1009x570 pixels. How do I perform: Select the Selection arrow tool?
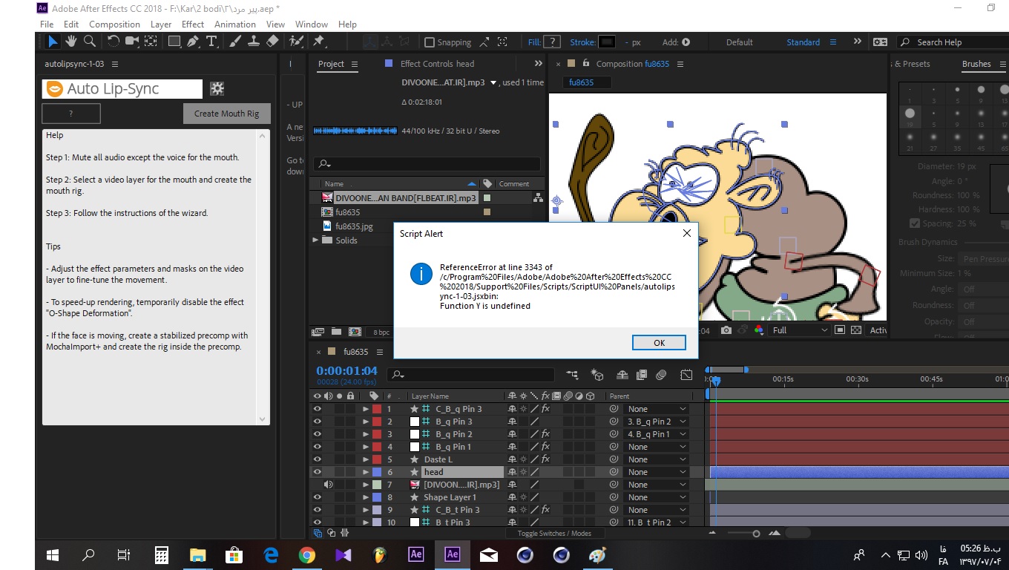53,42
